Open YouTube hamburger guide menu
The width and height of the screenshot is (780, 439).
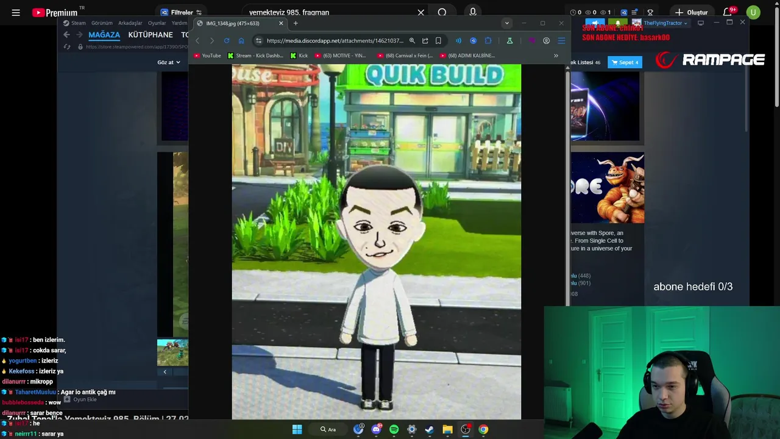coord(16,12)
